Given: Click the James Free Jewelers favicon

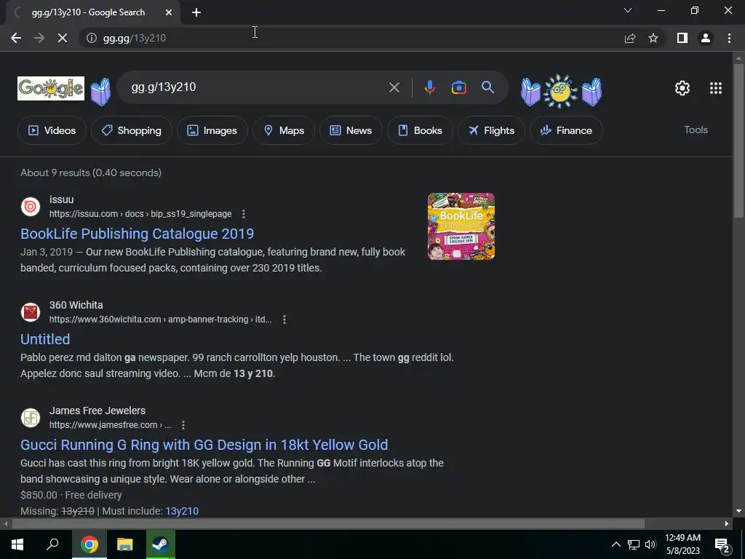Looking at the screenshot, I should pos(31,418).
